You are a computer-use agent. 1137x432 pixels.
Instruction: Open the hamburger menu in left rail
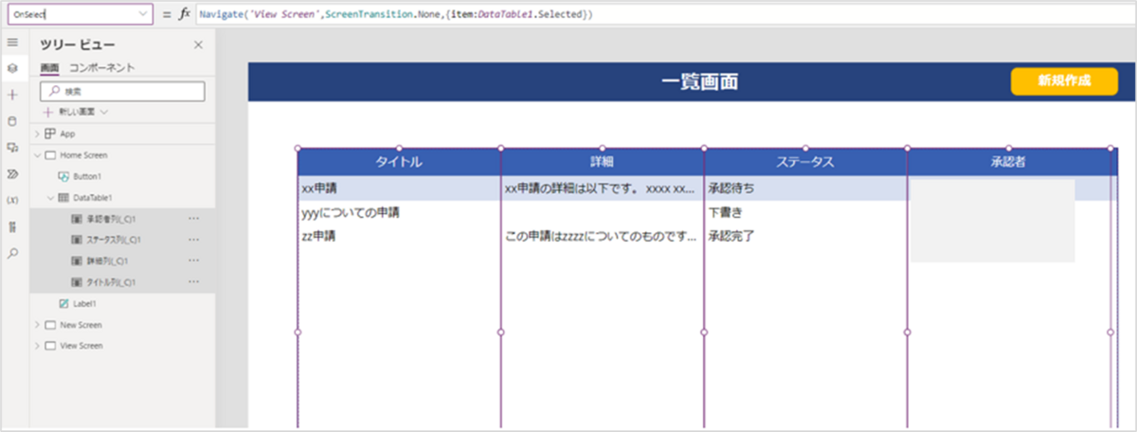[x=12, y=43]
